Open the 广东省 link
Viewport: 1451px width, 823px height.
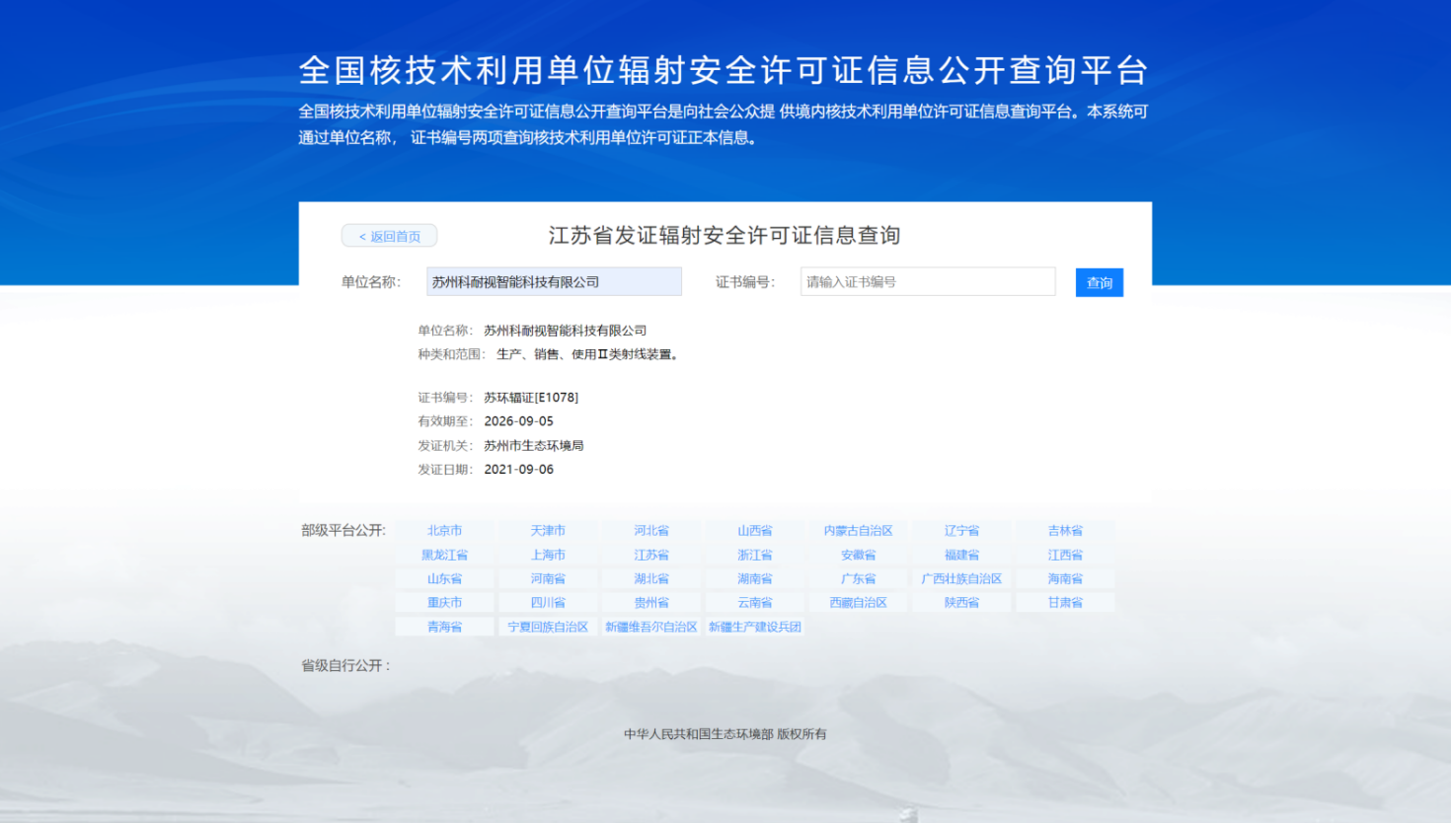click(x=858, y=579)
